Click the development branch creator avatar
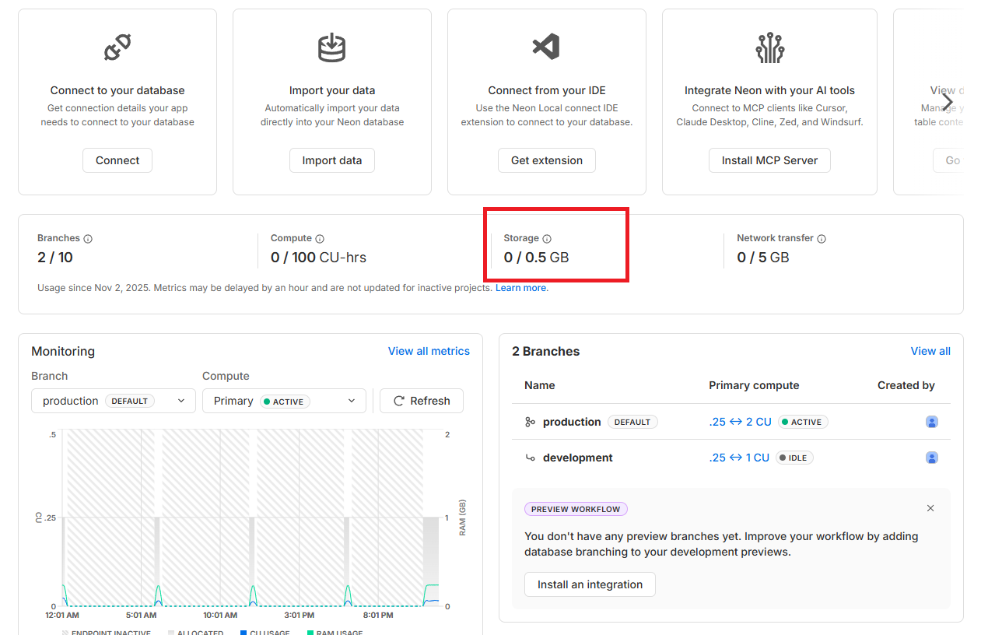The width and height of the screenshot is (981, 635). click(x=931, y=458)
